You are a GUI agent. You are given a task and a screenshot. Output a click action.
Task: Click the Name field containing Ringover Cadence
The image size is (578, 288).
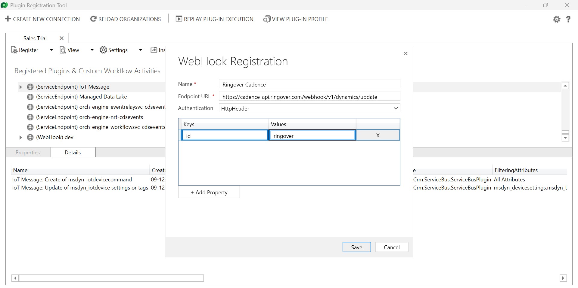309,84
